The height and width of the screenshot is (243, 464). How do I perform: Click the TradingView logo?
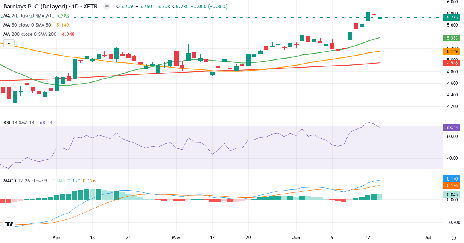tap(9, 224)
